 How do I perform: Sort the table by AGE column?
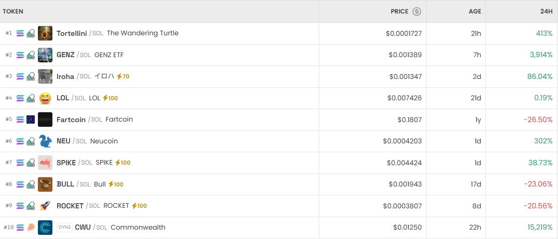click(475, 11)
